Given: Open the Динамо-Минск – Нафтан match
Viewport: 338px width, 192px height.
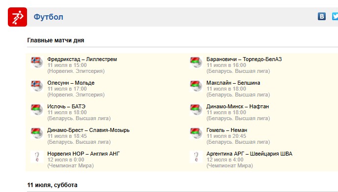Looking at the screenshot, I should (x=238, y=106).
